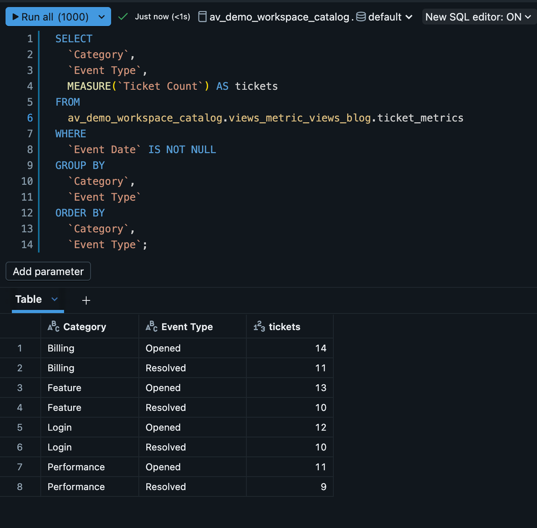Viewport: 537px width, 528px height.
Task: Select the Table results tab
Action: [x=28, y=299]
